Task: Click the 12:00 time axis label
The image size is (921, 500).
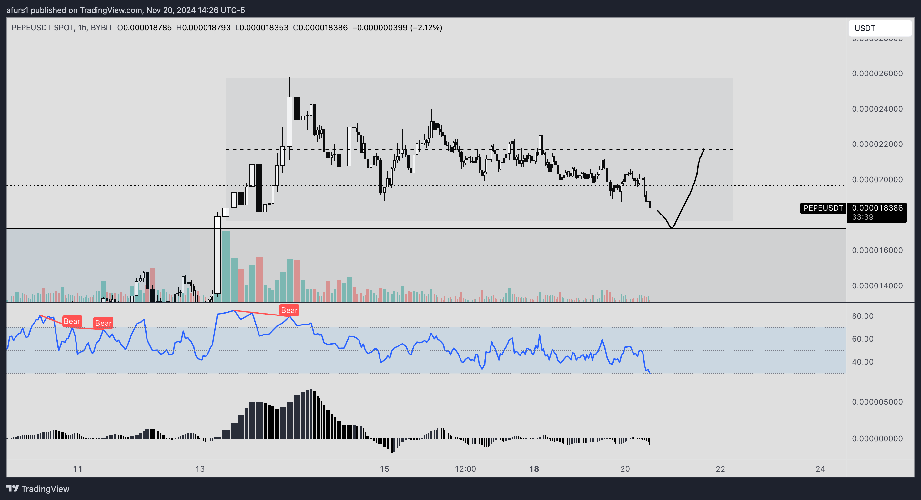Action: 465,469
